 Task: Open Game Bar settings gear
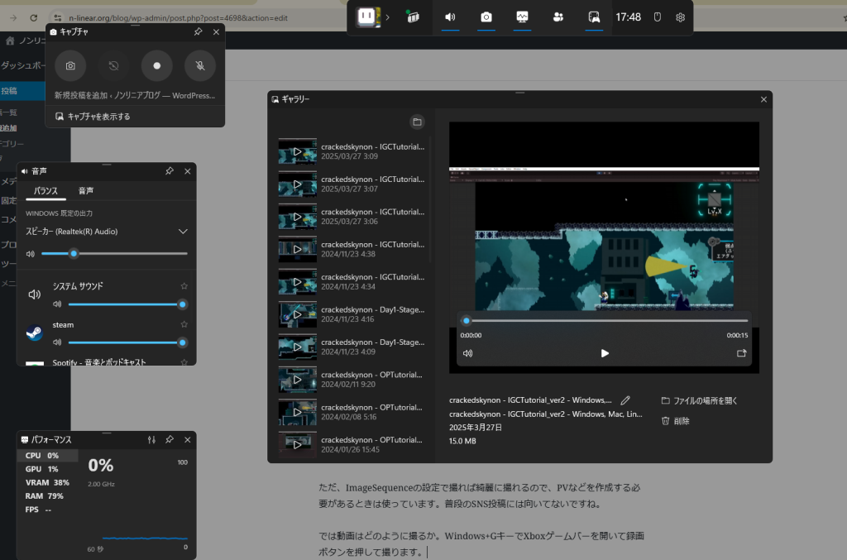tap(680, 17)
